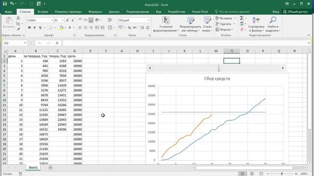Click the Общий доступ share button

tap(295, 12)
